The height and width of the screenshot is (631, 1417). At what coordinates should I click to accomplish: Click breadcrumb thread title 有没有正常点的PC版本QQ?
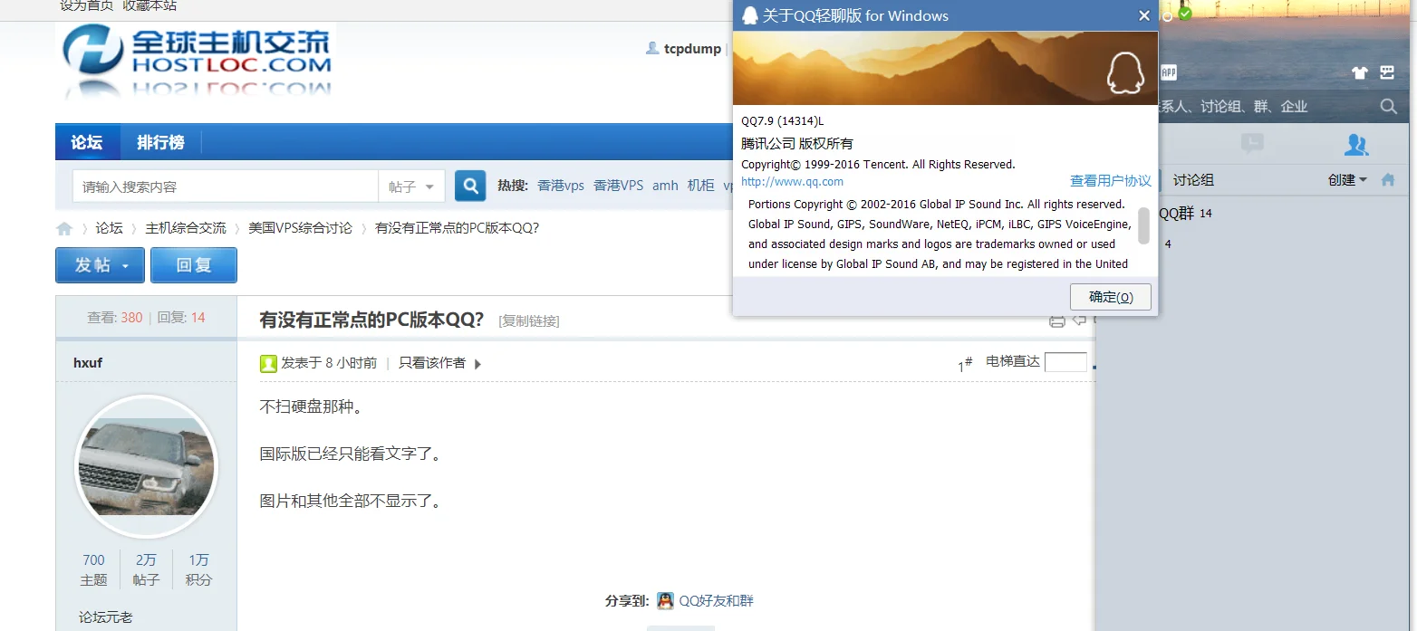(457, 228)
